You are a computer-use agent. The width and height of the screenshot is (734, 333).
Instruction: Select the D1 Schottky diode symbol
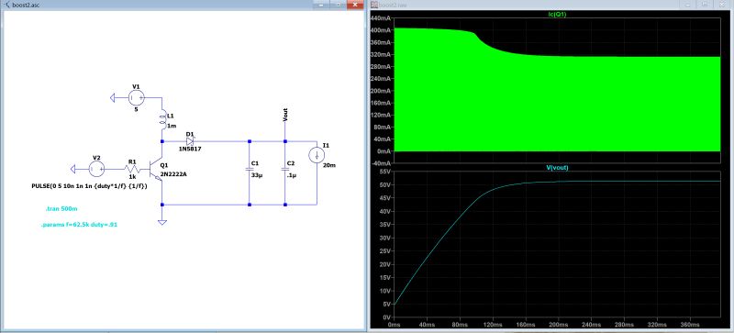(190, 140)
